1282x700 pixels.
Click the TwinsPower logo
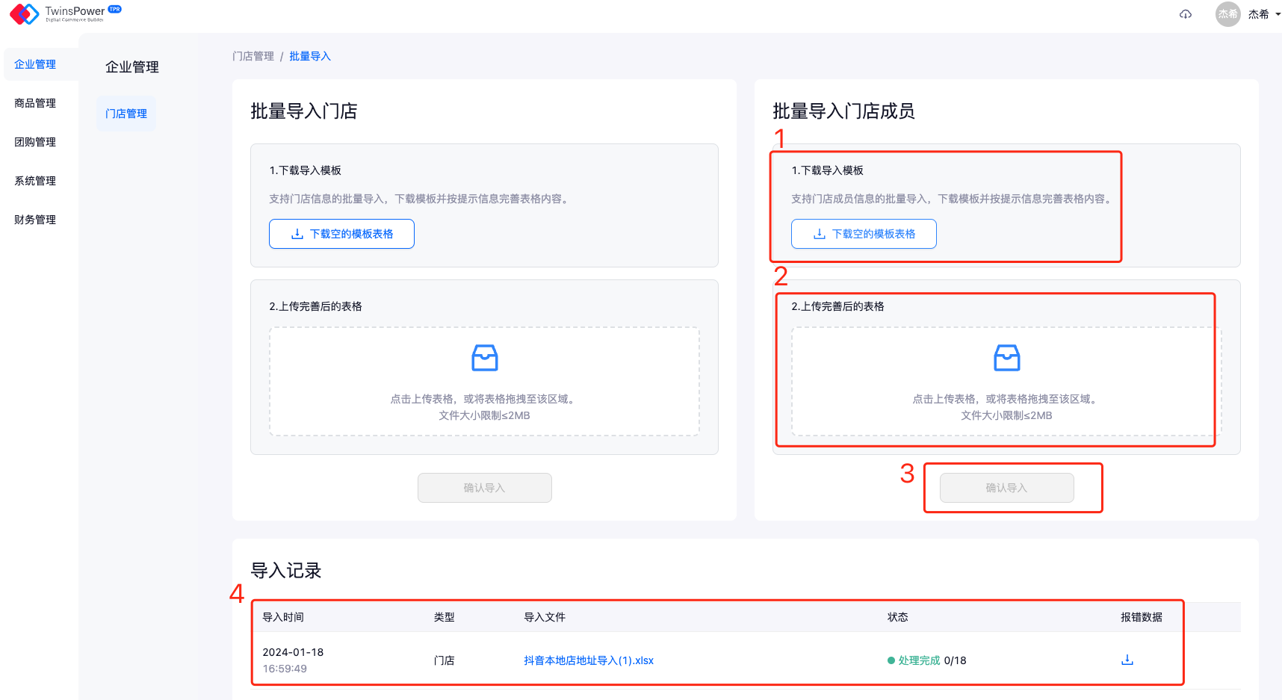click(65, 13)
